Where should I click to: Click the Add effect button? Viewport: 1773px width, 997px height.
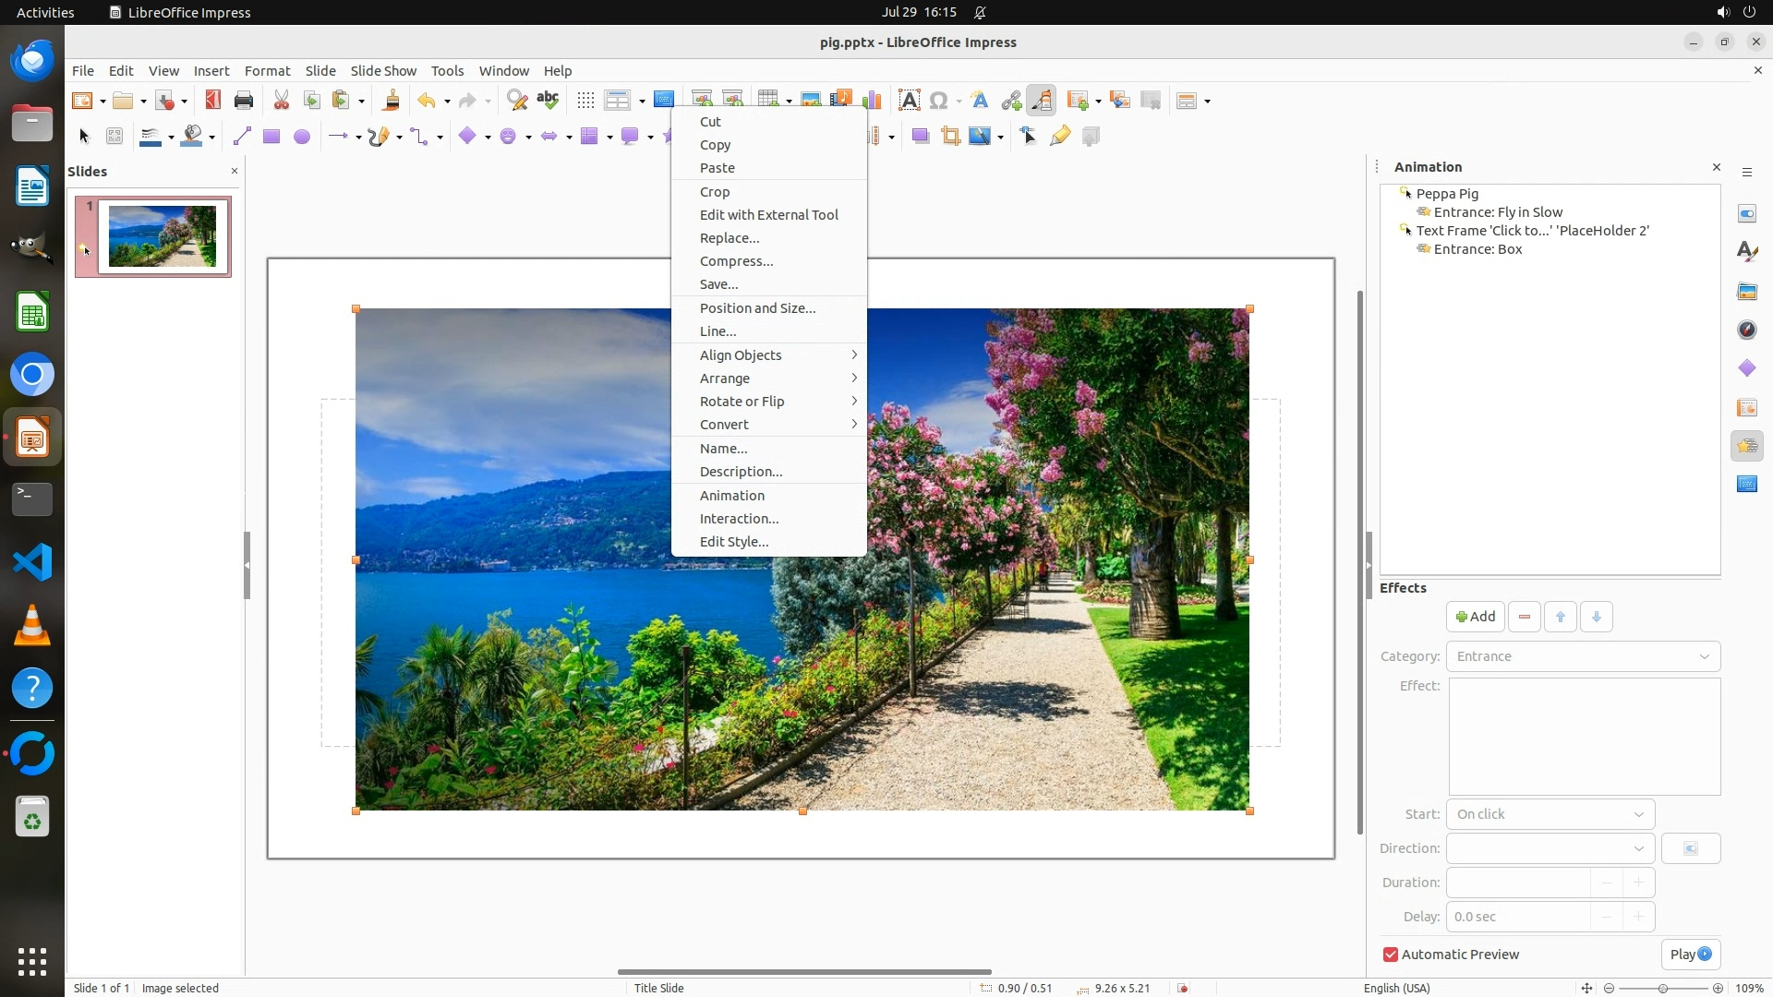click(x=1475, y=617)
